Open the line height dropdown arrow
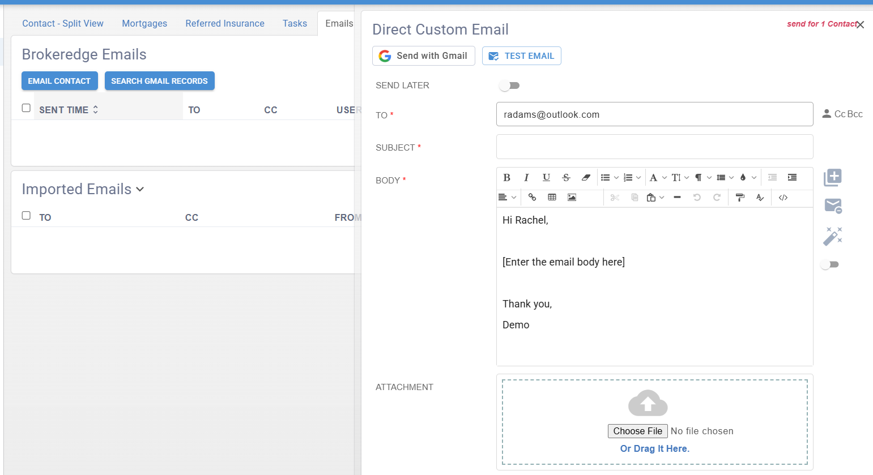The width and height of the screenshot is (873, 475). tap(731, 178)
